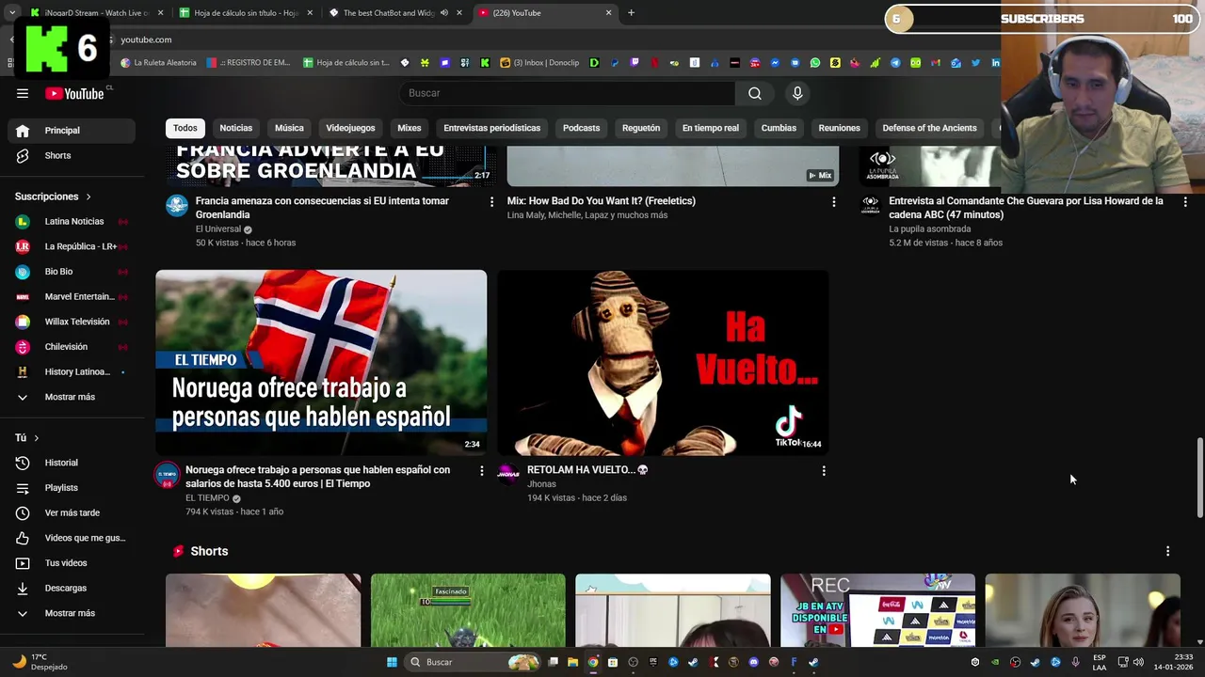The height and width of the screenshot is (677, 1205).
Task: Click the page vertical scrollbar thumb
Action: pos(1199,477)
